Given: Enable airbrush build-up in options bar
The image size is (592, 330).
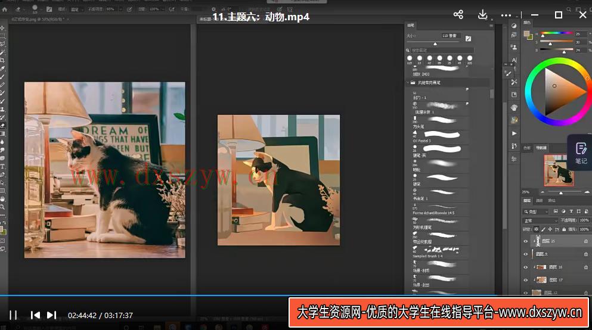Looking at the screenshot, I should 172,9.
